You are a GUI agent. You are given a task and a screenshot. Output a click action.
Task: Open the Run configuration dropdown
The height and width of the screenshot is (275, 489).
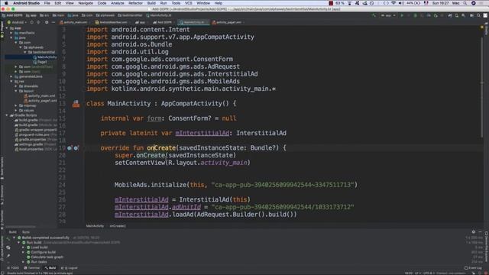[x=388, y=15]
